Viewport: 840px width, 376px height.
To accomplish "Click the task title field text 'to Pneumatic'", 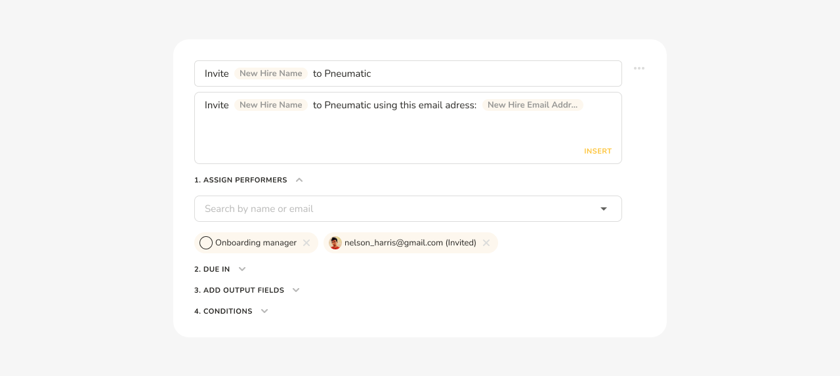I will pyautogui.click(x=342, y=73).
